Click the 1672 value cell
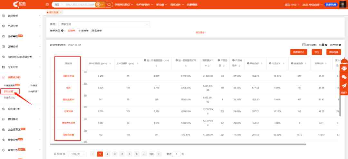This screenshot has height=159, width=348. pos(299,135)
